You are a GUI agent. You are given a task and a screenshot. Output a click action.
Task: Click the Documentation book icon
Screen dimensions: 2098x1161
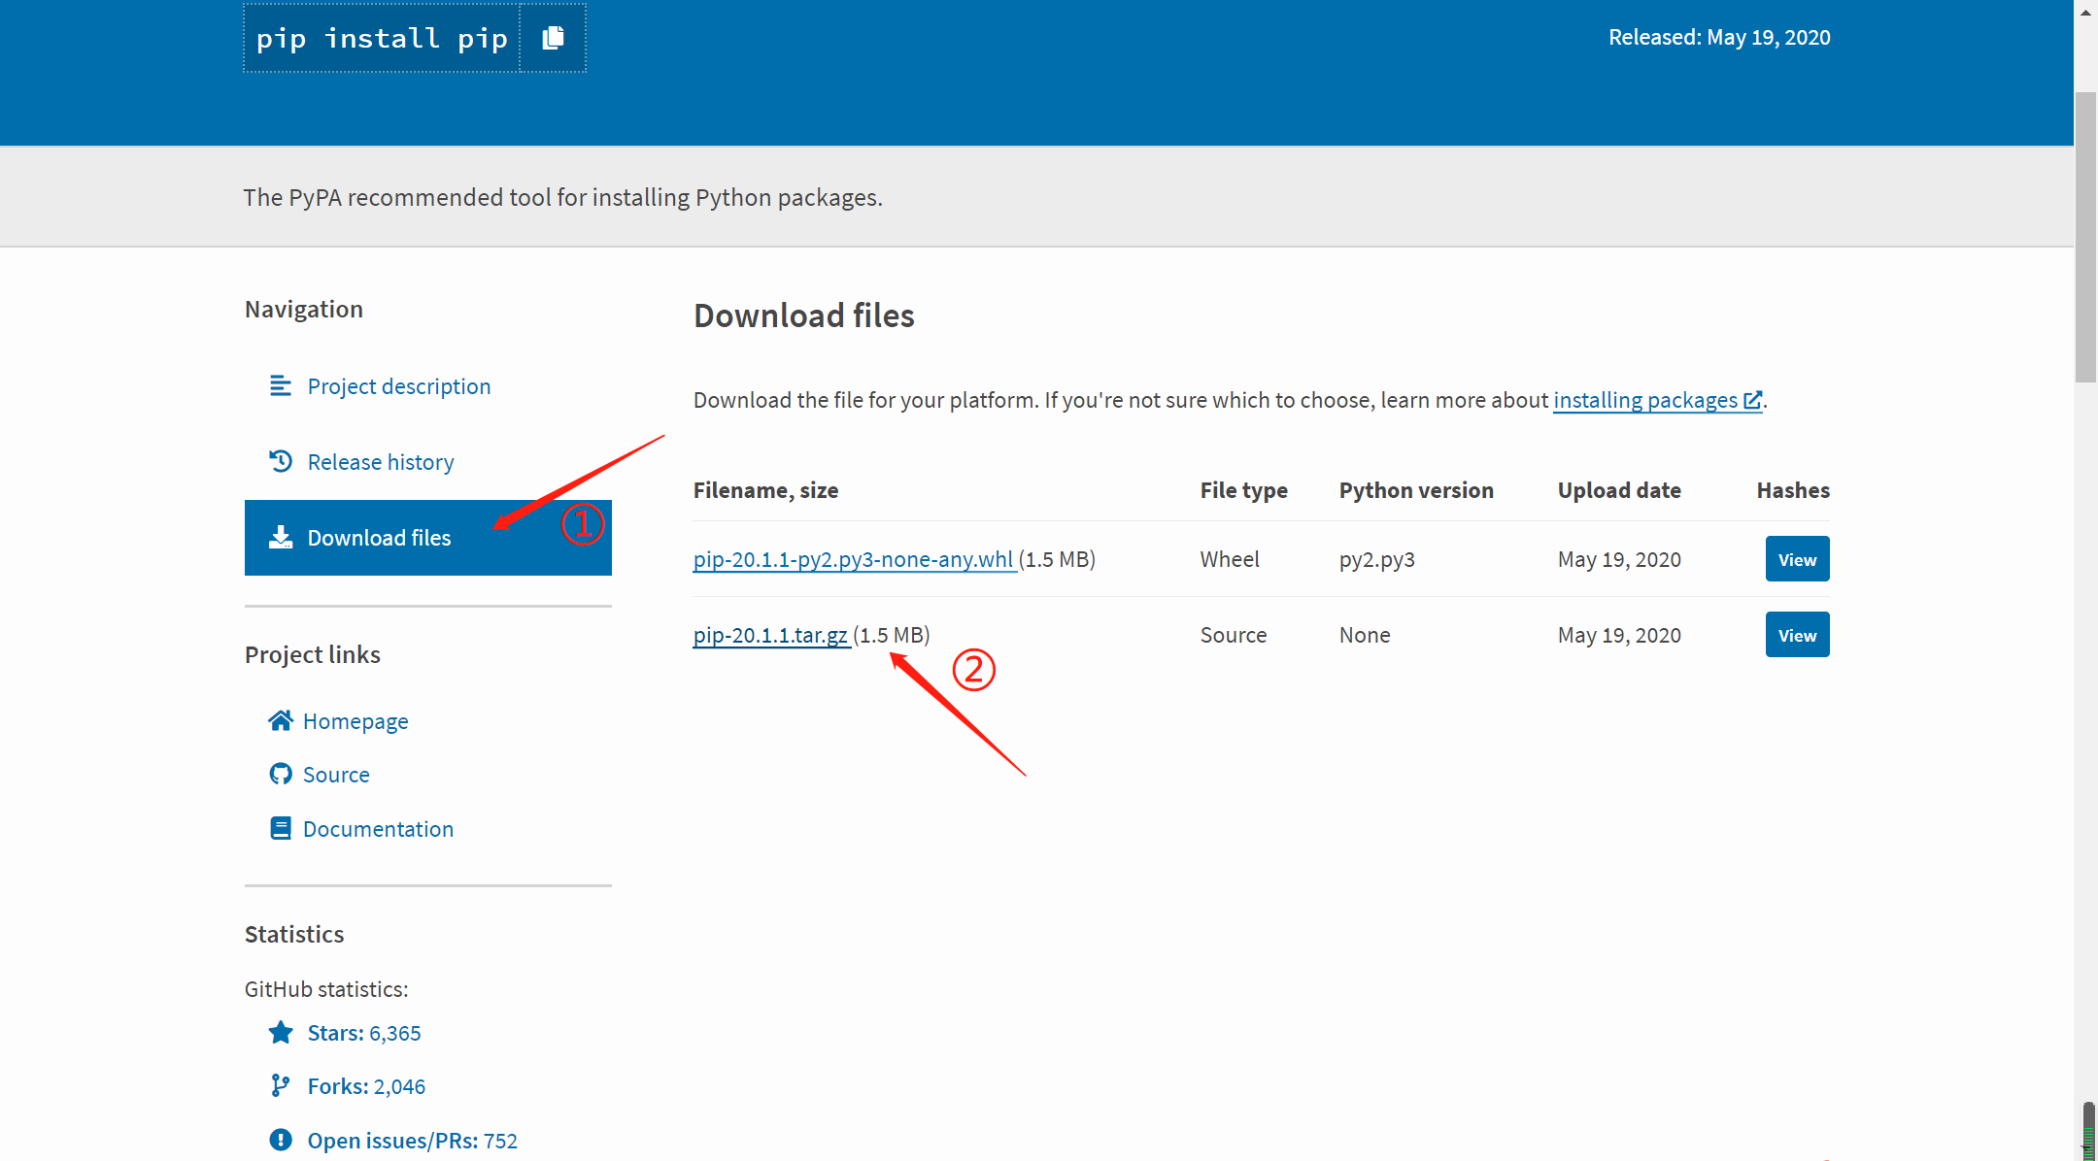coord(281,828)
